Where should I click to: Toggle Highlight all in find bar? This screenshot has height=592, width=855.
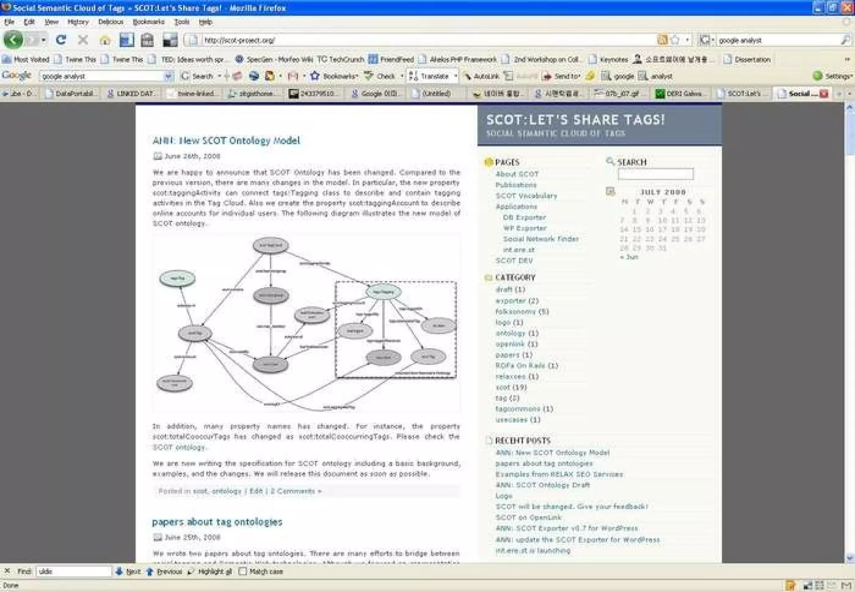211,572
